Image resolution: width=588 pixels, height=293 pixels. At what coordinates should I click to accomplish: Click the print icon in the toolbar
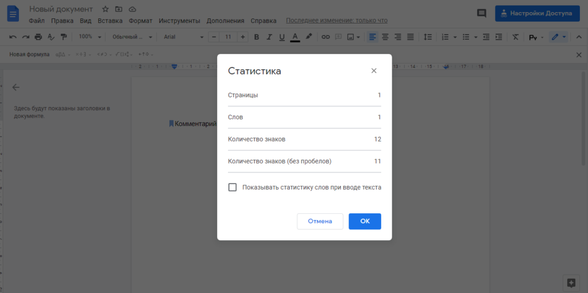(38, 37)
